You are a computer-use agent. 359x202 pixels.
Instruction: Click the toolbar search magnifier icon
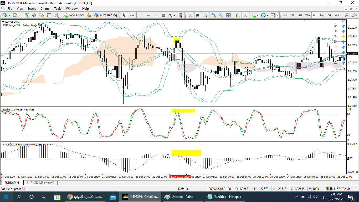[346, 15]
